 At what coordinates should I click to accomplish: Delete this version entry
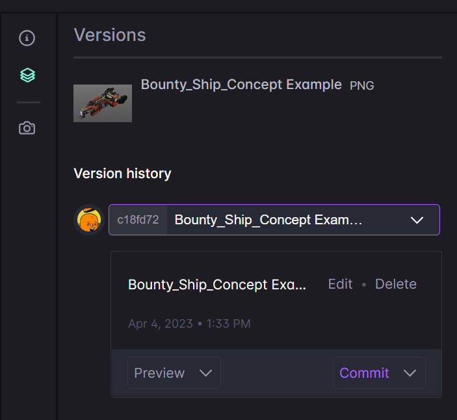(x=396, y=284)
